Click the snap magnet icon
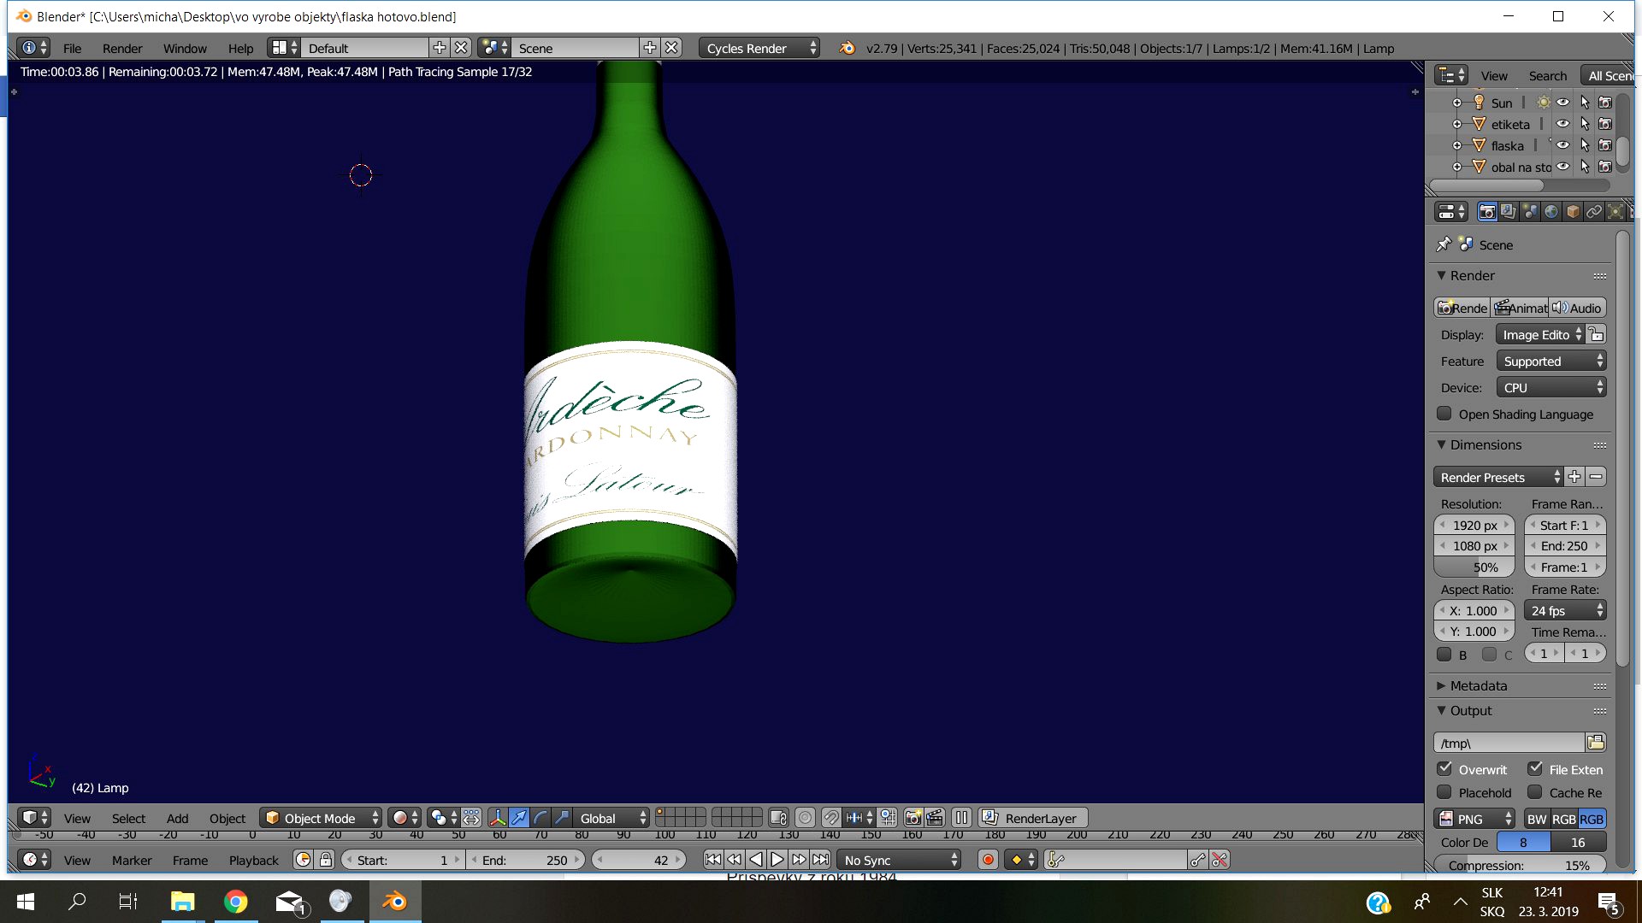The image size is (1642, 923). pos(831,818)
